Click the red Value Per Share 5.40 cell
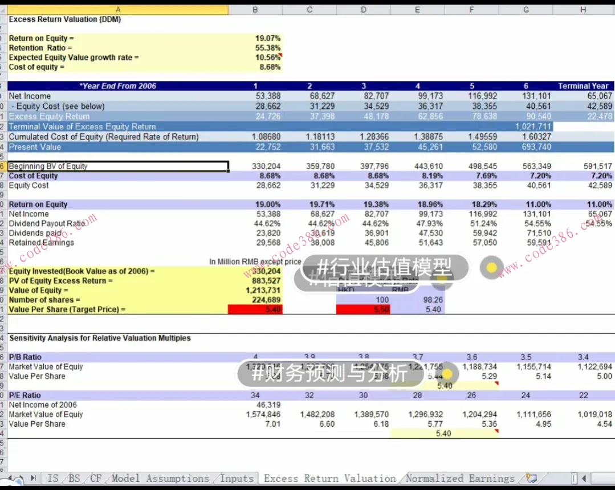 pos(255,309)
